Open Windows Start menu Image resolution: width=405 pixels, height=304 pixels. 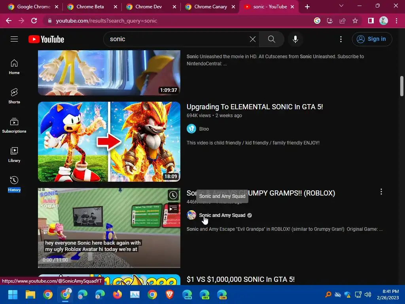(x=13, y=294)
